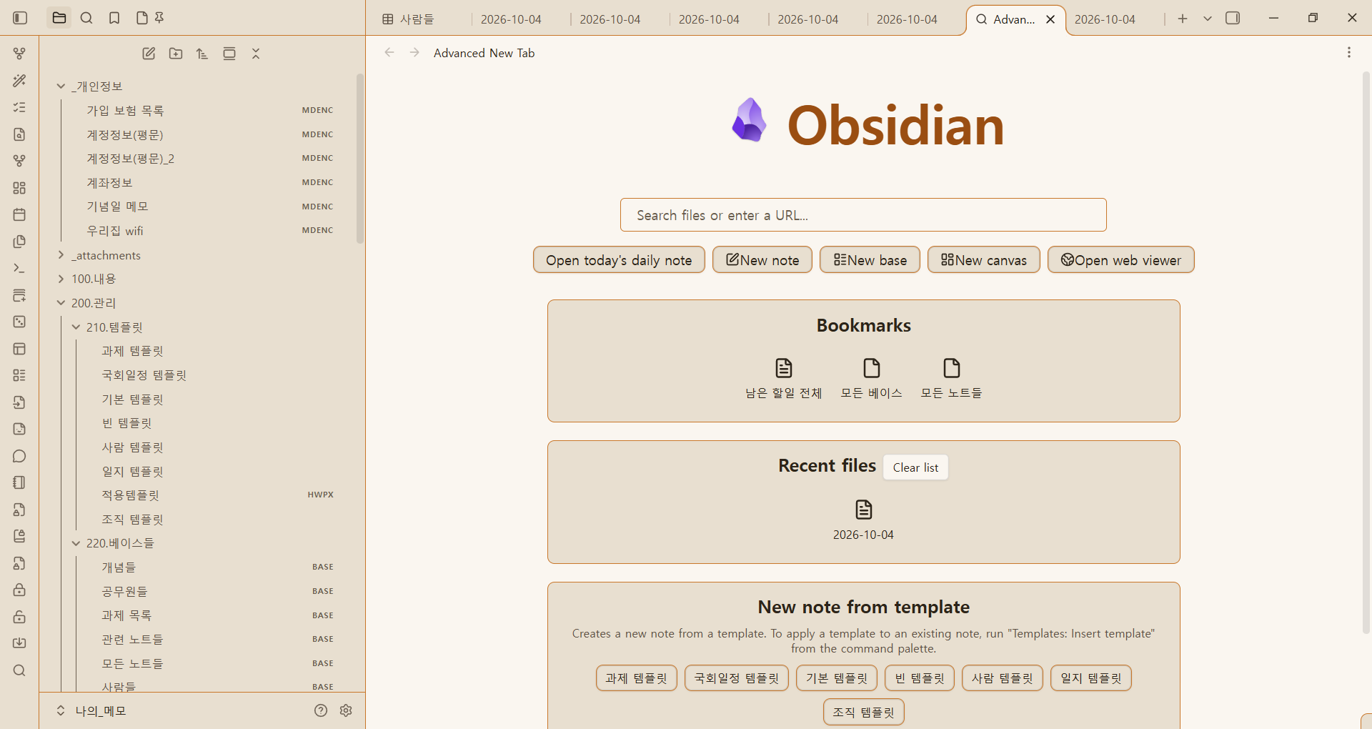Click the new note pencil icon in explorer
The width and height of the screenshot is (1372, 729).
tap(149, 54)
